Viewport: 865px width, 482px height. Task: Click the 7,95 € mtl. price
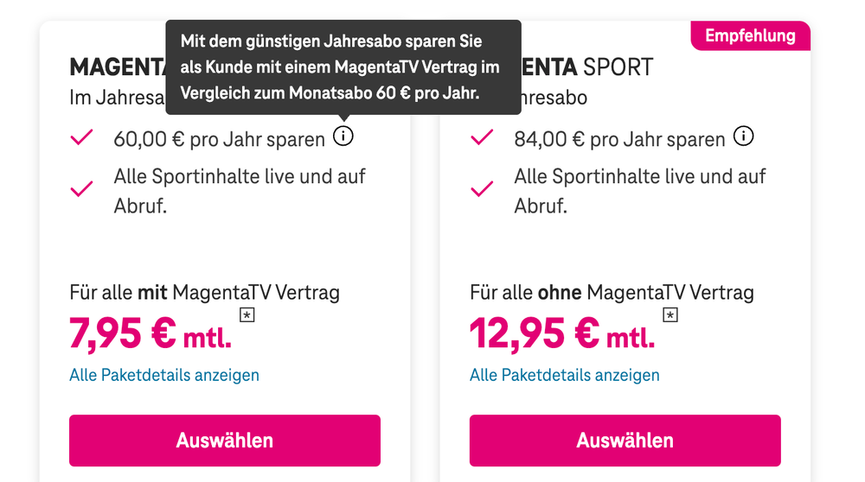click(x=151, y=334)
